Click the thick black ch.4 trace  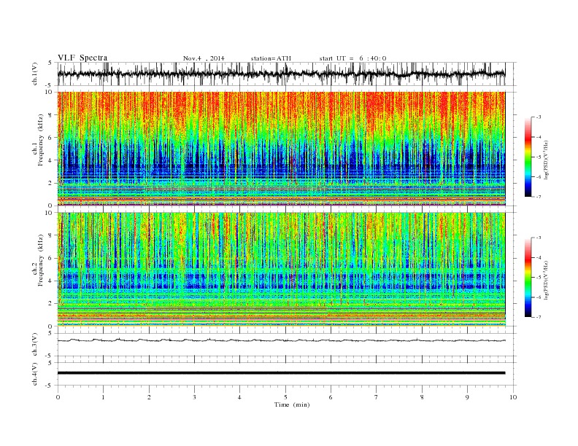point(281,373)
